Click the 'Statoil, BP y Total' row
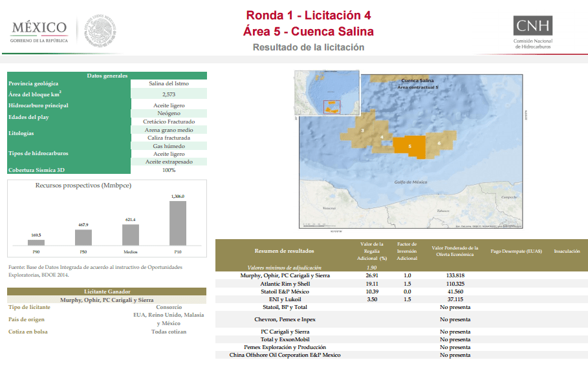The image size is (588, 371). tap(402, 307)
